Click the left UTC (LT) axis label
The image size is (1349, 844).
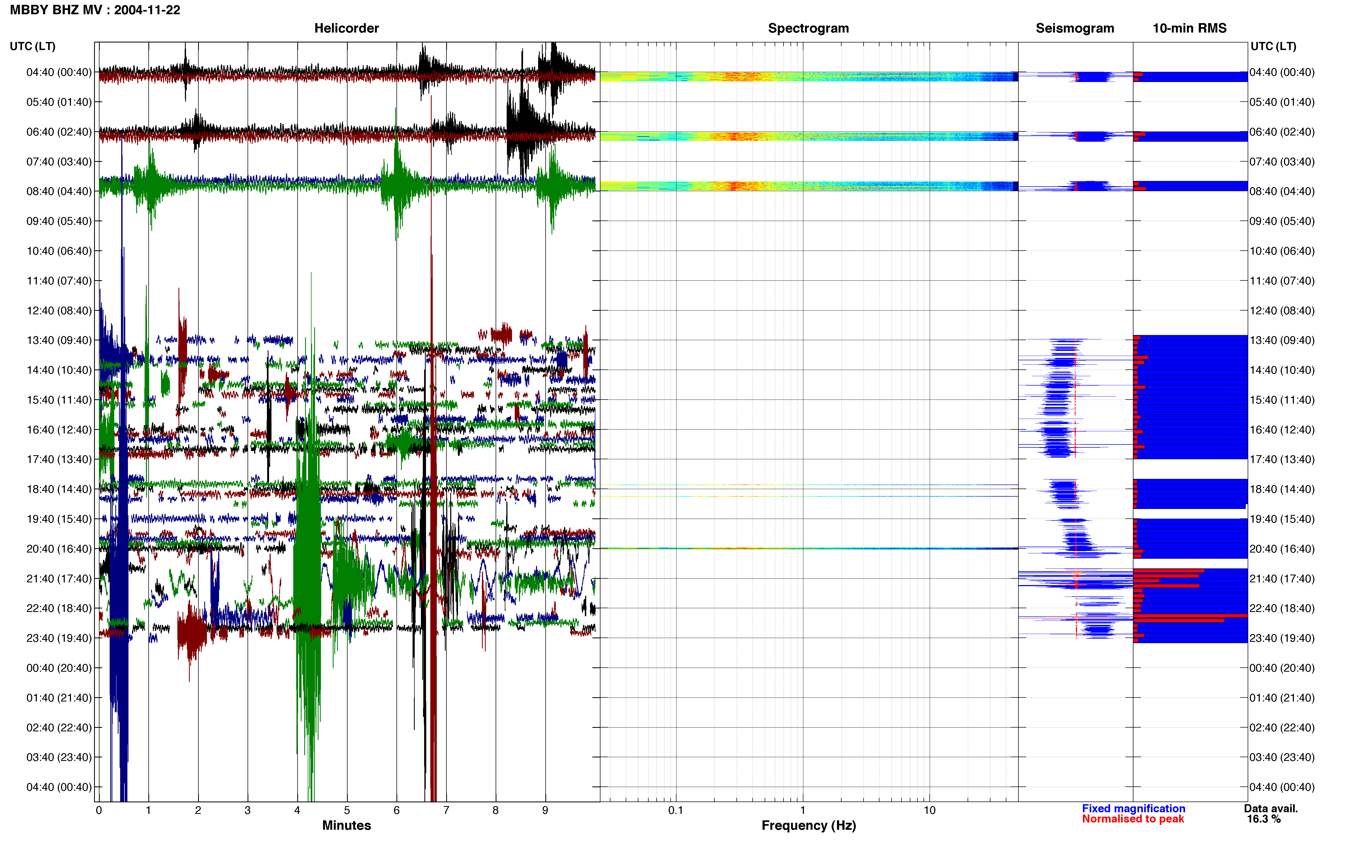[32, 46]
